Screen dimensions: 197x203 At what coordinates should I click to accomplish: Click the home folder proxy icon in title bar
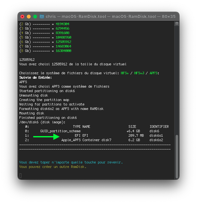coord(42,17)
